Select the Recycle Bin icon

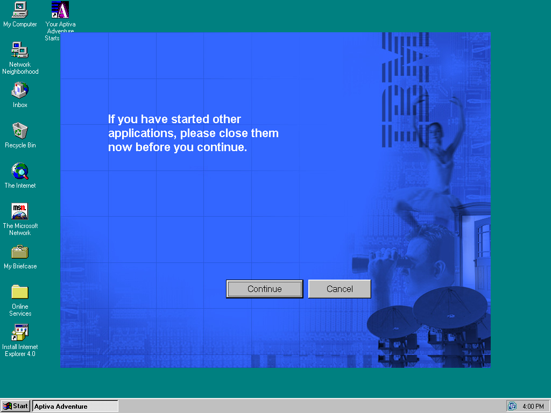20,131
